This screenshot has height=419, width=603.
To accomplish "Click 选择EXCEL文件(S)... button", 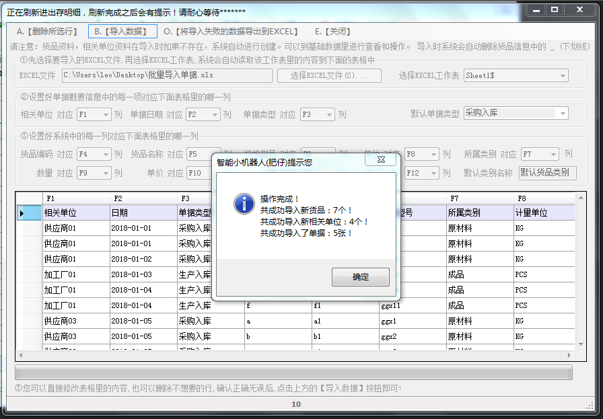I will pos(329,75).
